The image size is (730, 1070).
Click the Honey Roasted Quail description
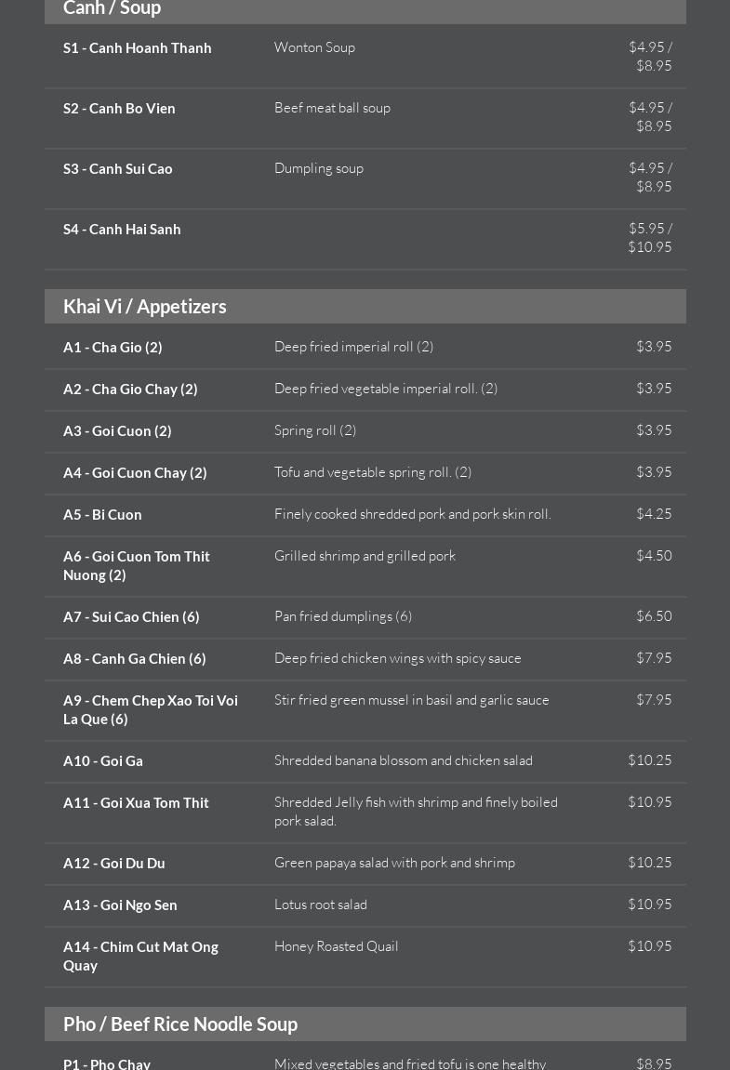click(337, 946)
